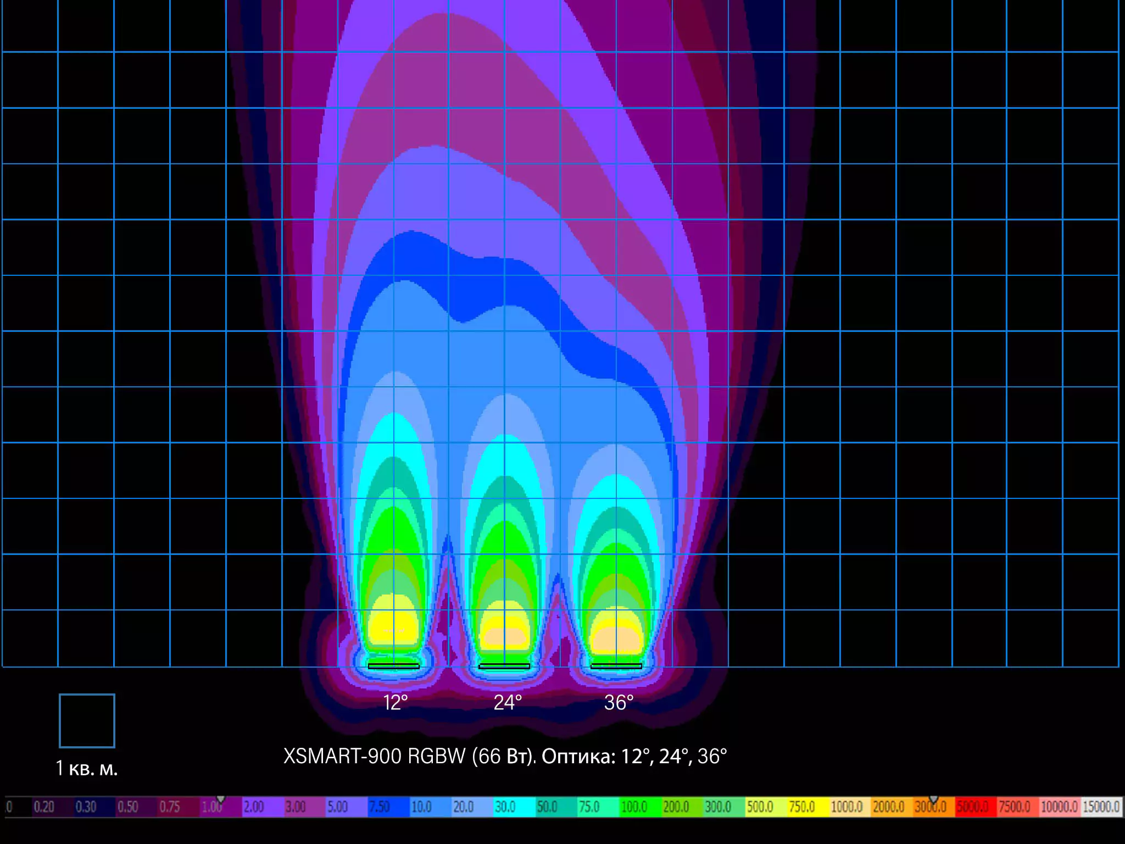1125x844 pixels.
Task: Click the scale marker above 1.00
Action: 221,799
